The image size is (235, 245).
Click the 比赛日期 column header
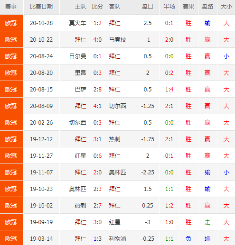(41, 7)
